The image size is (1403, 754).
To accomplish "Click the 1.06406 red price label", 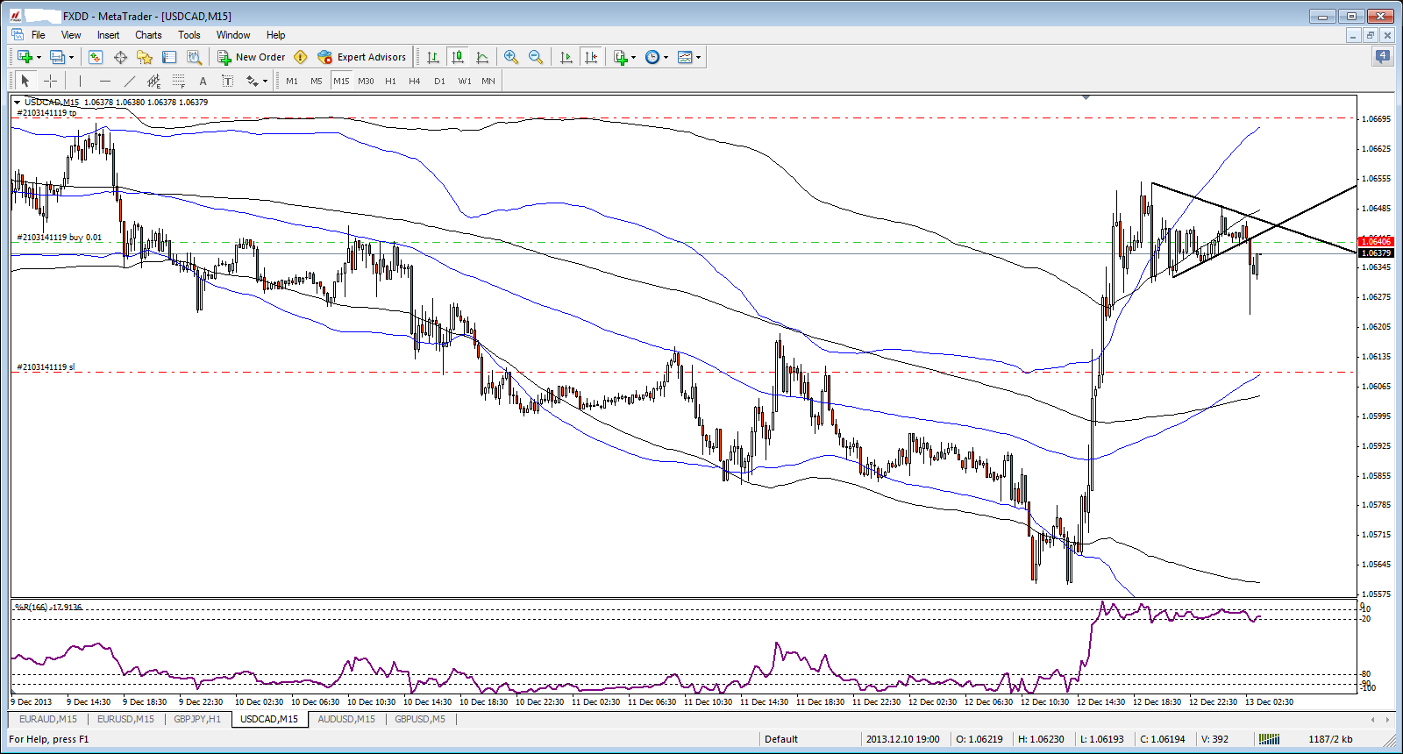I will pyautogui.click(x=1375, y=241).
